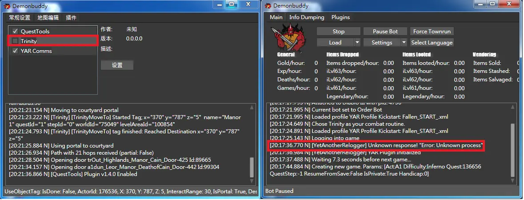Click the 'Current bot set to Order Bot' line
Image resolution: width=524 pixels, height=200 pixels.
(x=326, y=110)
